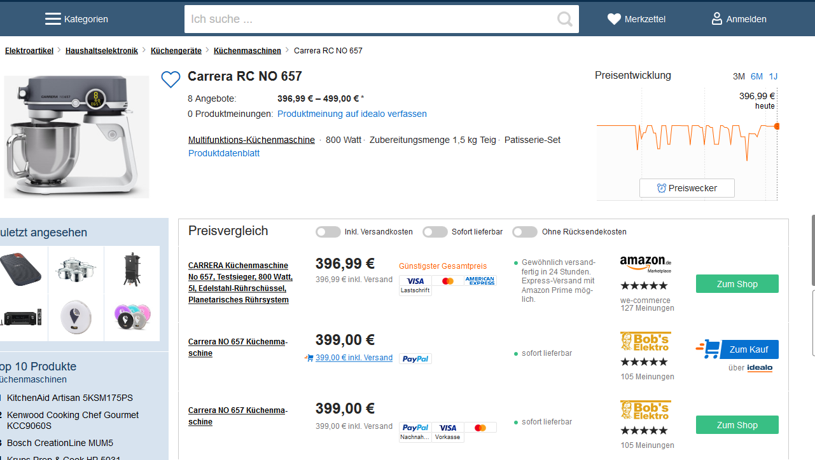Click the first Bob's Elektro logo
815x460 pixels.
pyautogui.click(x=645, y=341)
